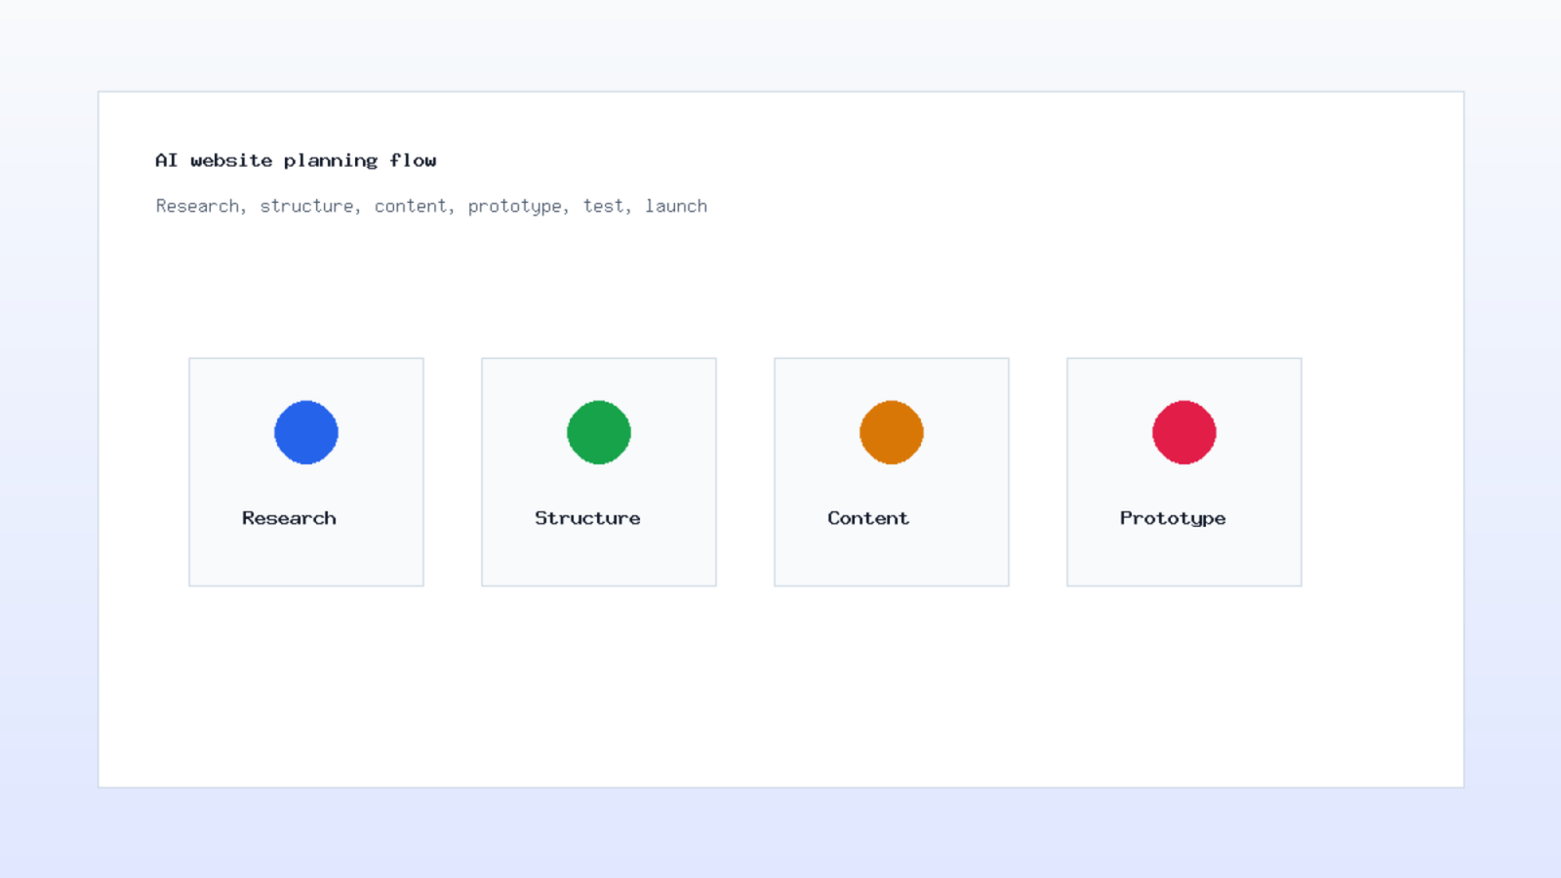Select the word "prototype" in the subtitle
The image size is (1561, 878).
515,207
